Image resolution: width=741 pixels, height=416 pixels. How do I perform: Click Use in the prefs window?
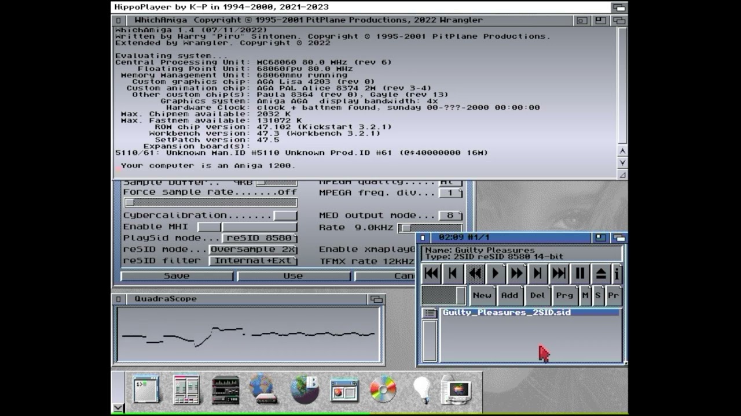point(293,276)
